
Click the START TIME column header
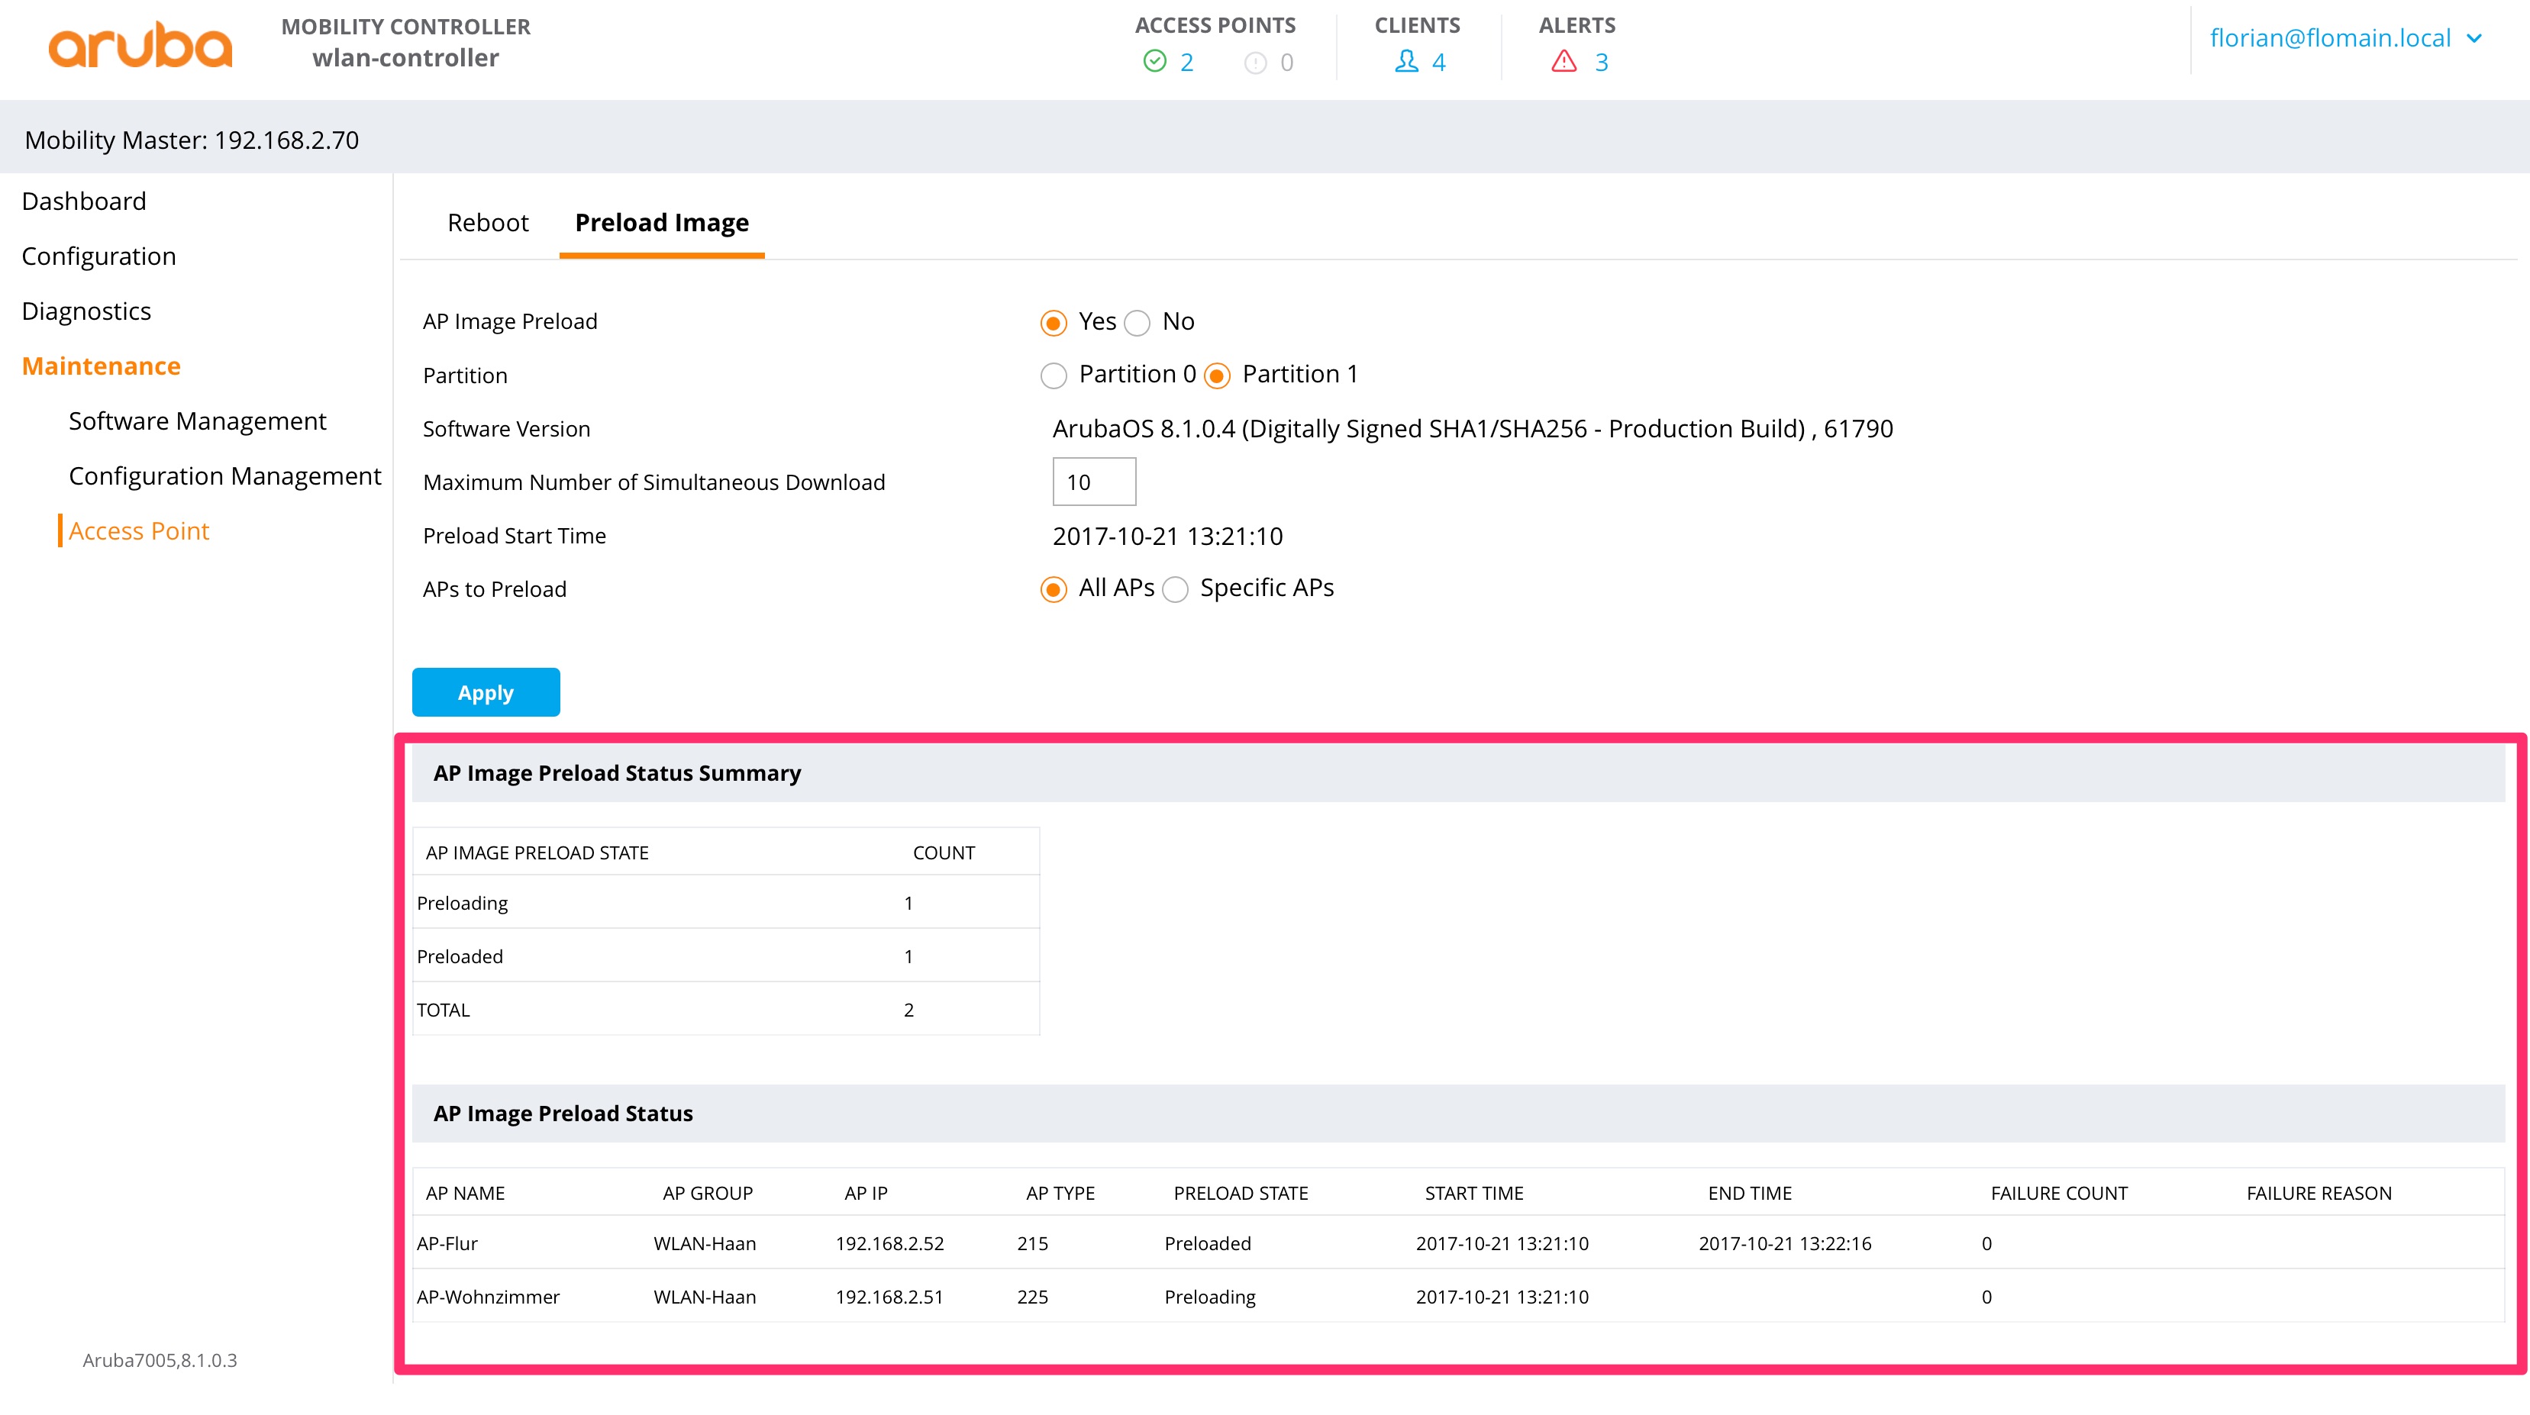[1474, 1193]
